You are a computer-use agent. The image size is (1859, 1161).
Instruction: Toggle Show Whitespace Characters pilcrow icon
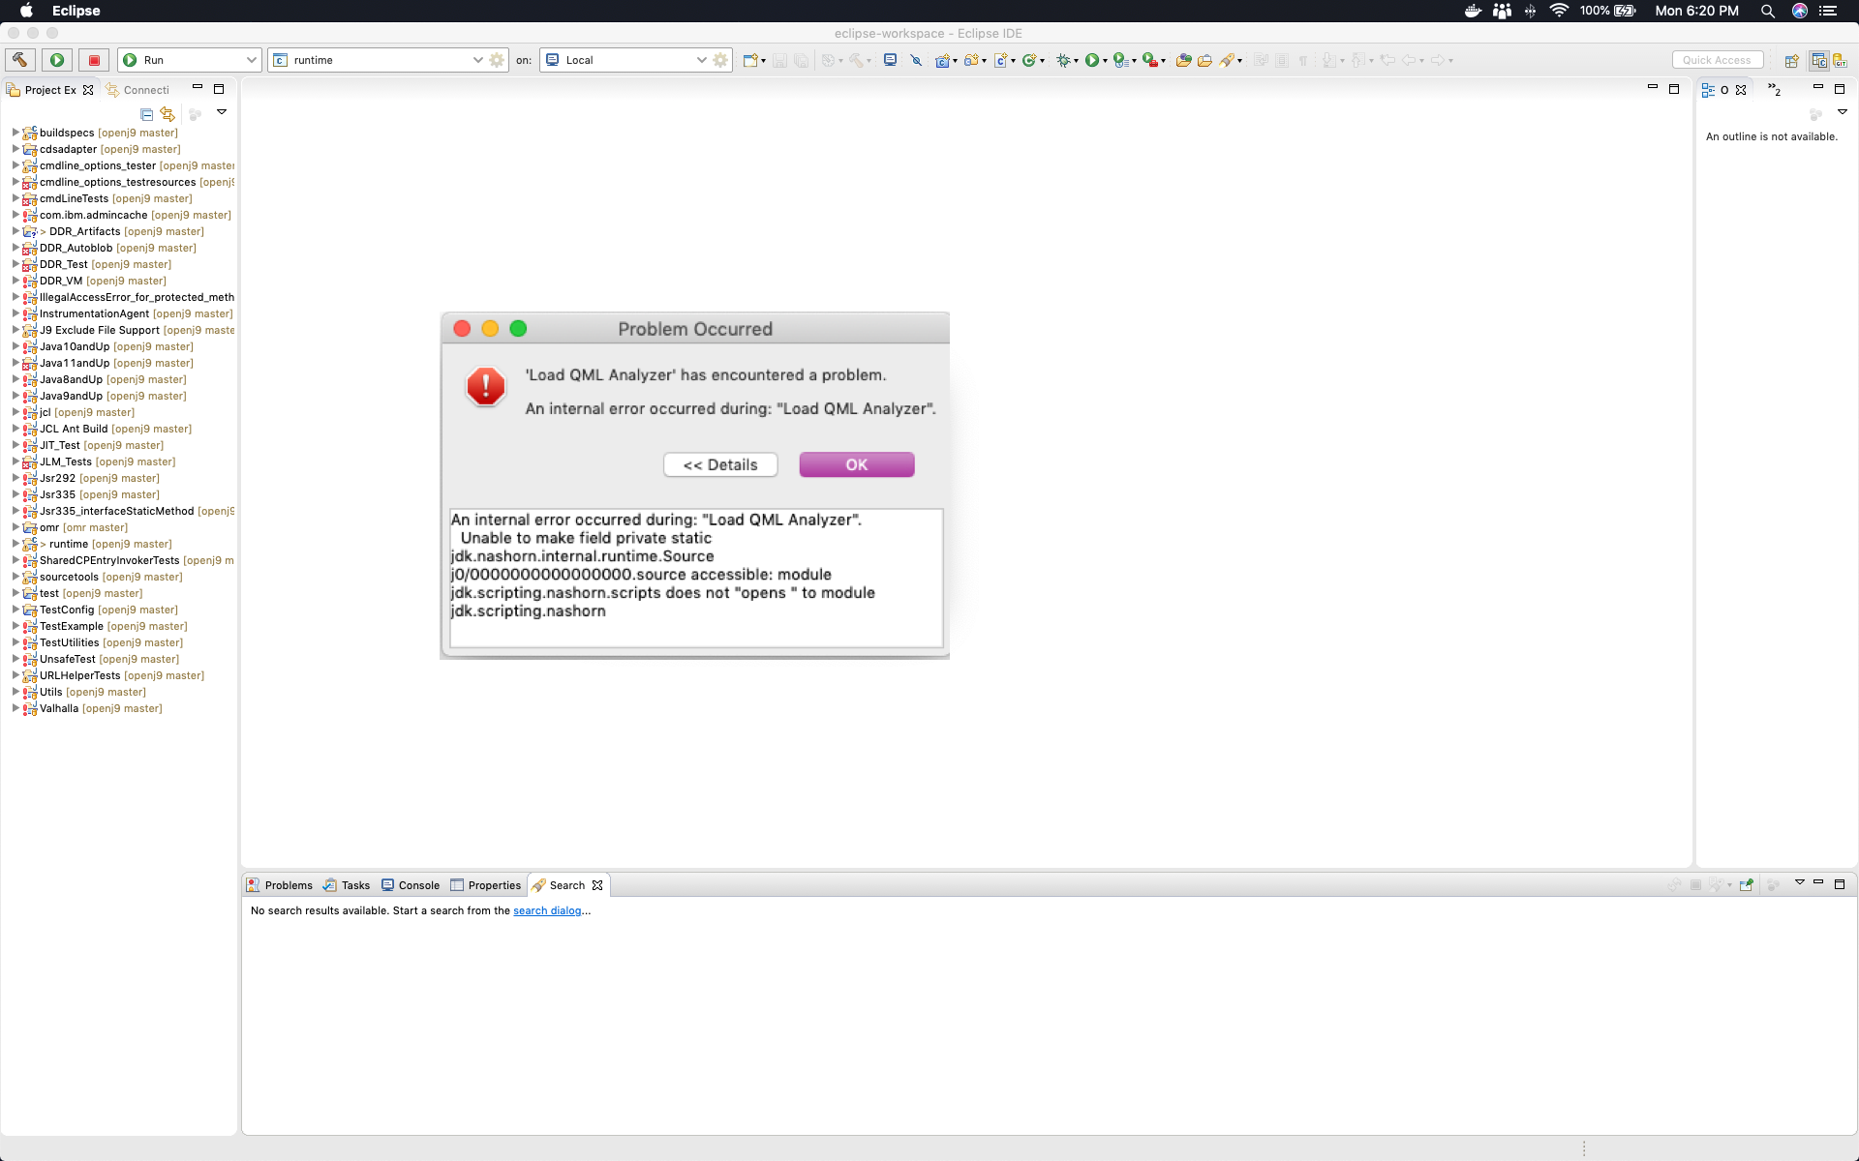(x=1303, y=60)
